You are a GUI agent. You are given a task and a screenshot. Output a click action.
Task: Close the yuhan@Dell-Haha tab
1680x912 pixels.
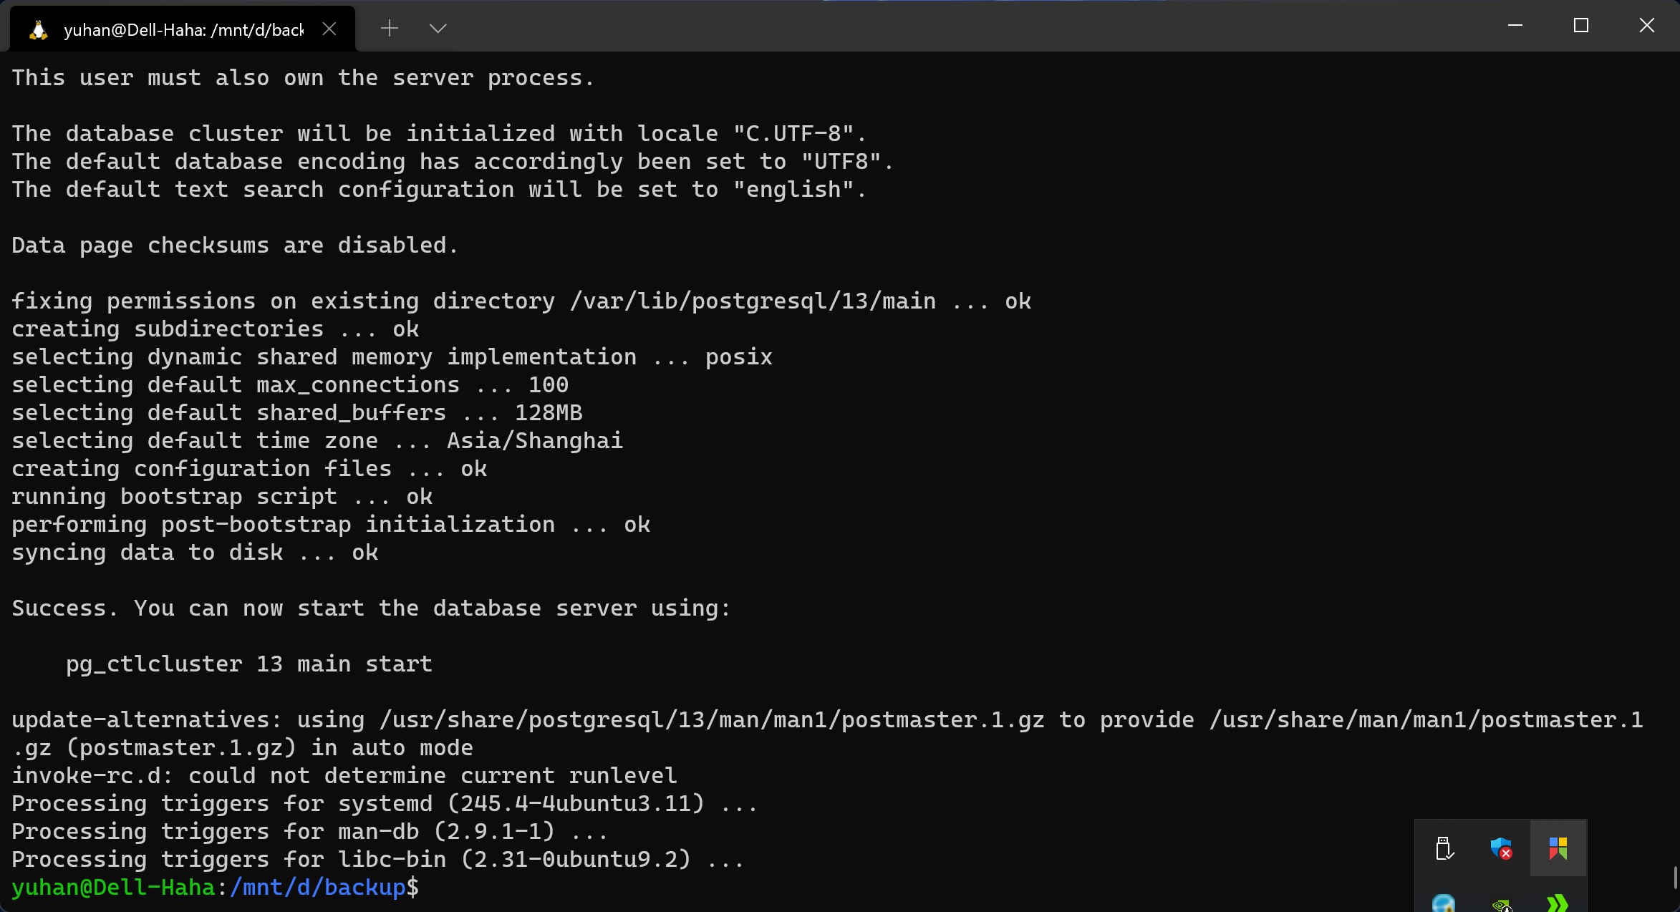329,29
